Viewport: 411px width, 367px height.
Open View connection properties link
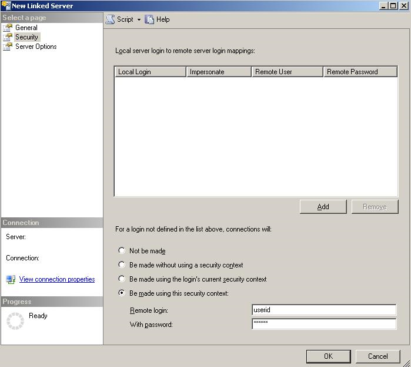pos(57,279)
